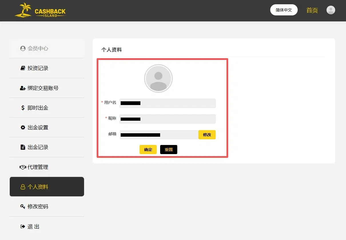Click the 会员中心 person icon
This screenshot has width=346, height=240.
tap(23, 49)
